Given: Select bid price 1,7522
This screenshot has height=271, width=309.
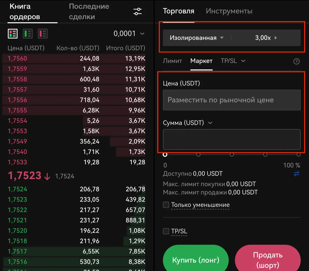Looking at the screenshot, I should [x=17, y=210].
